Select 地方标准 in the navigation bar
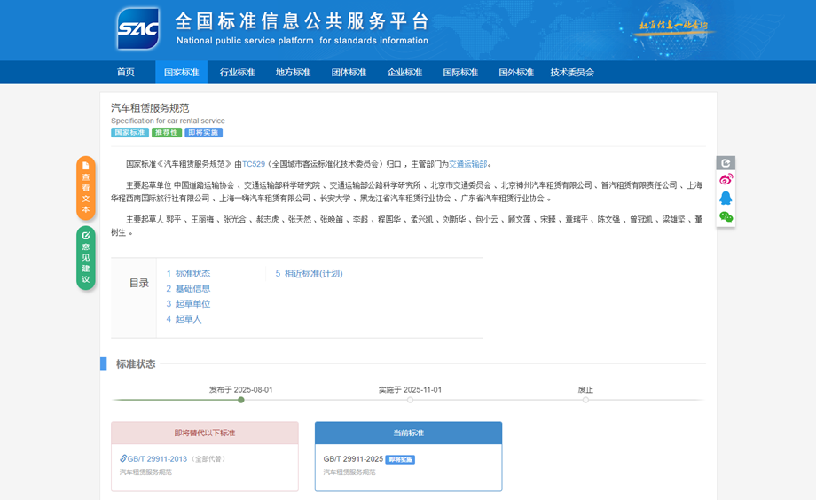This screenshot has height=500, width=816. click(293, 73)
